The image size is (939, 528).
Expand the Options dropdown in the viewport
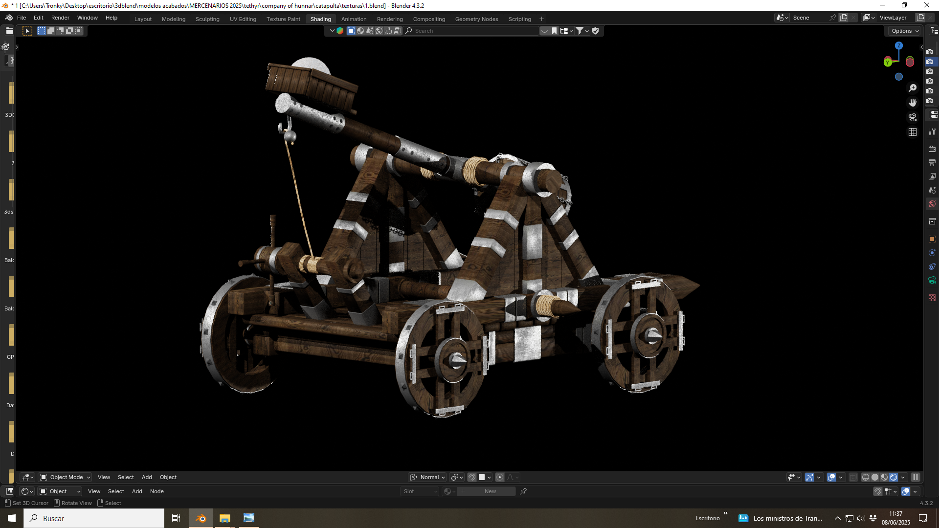[905, 31]
